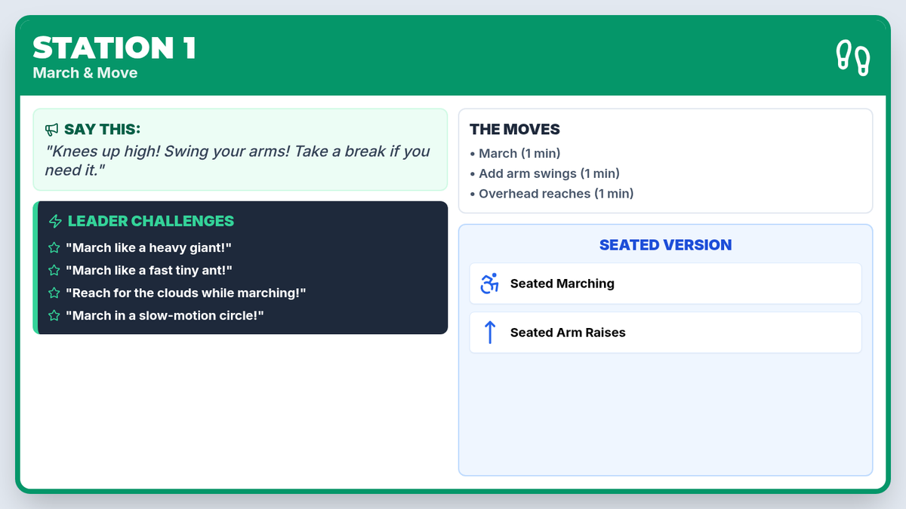Image resolution: width=906 pixels, height=509 pixels.
Task: Click the "Knees up high!" quote text
Action: coord(238,161)
